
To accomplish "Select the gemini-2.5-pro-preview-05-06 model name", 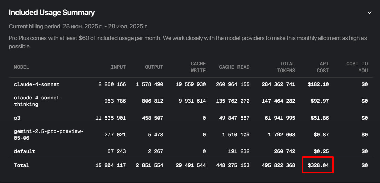I will [49, 134].
